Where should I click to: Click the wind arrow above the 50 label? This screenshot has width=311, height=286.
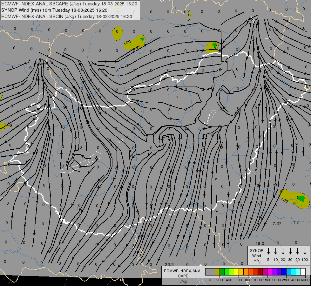point(298,251)
